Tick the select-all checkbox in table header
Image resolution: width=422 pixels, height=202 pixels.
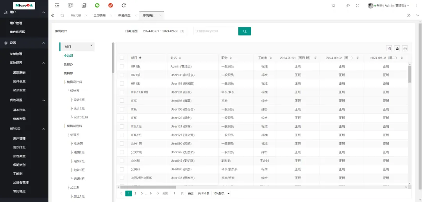pos(122,58)
